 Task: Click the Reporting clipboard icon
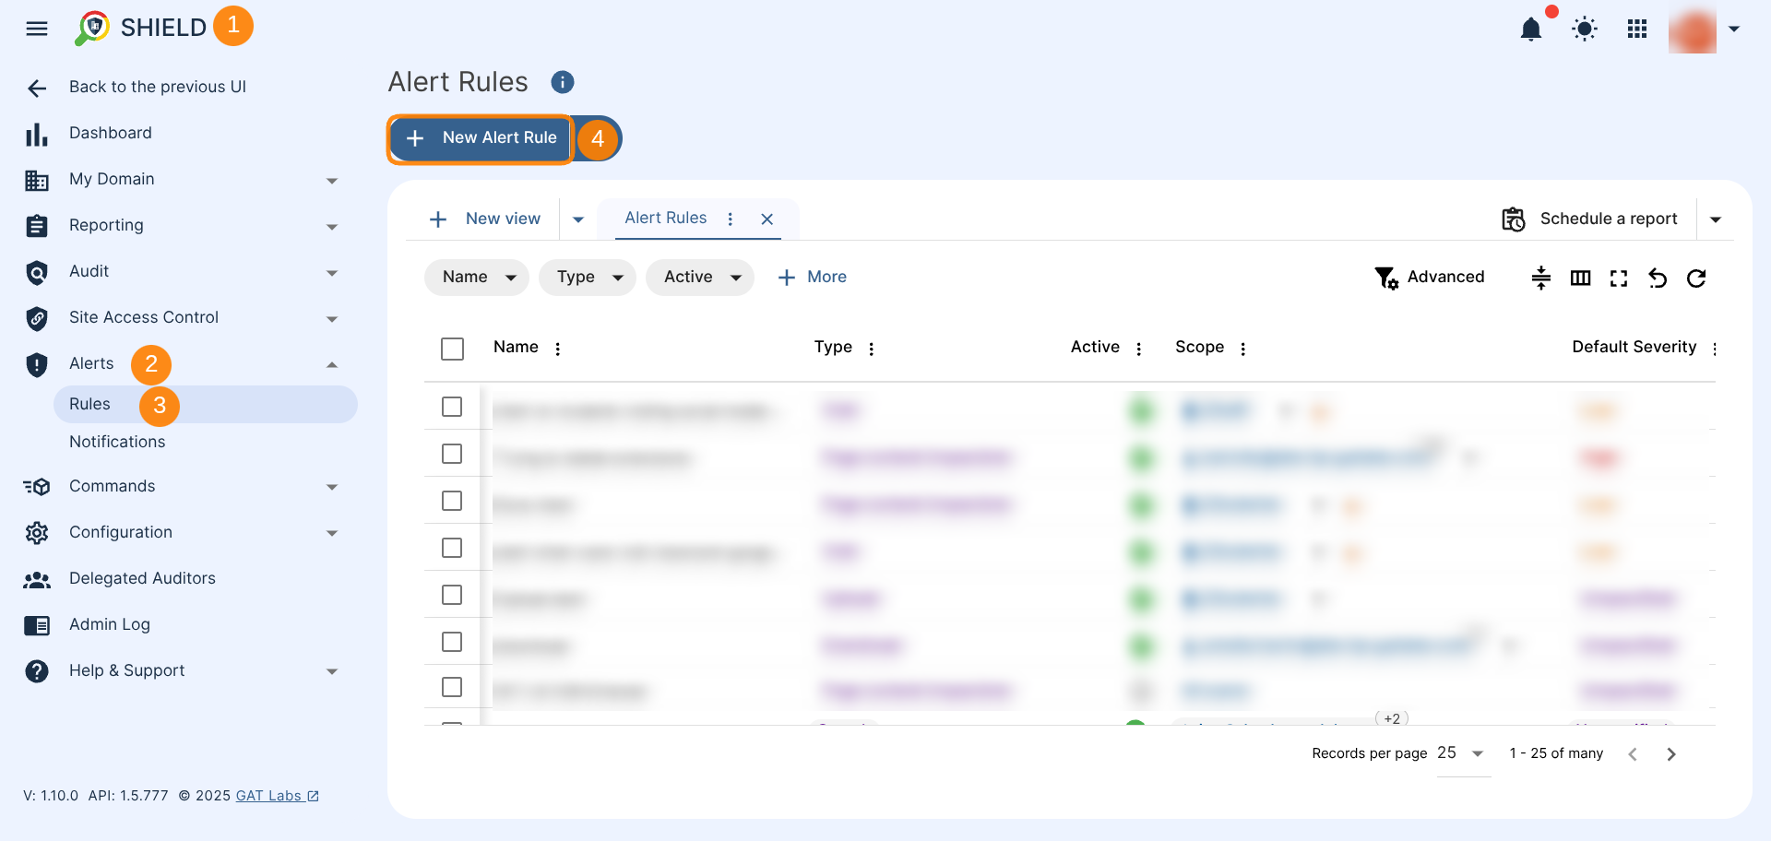37,226
